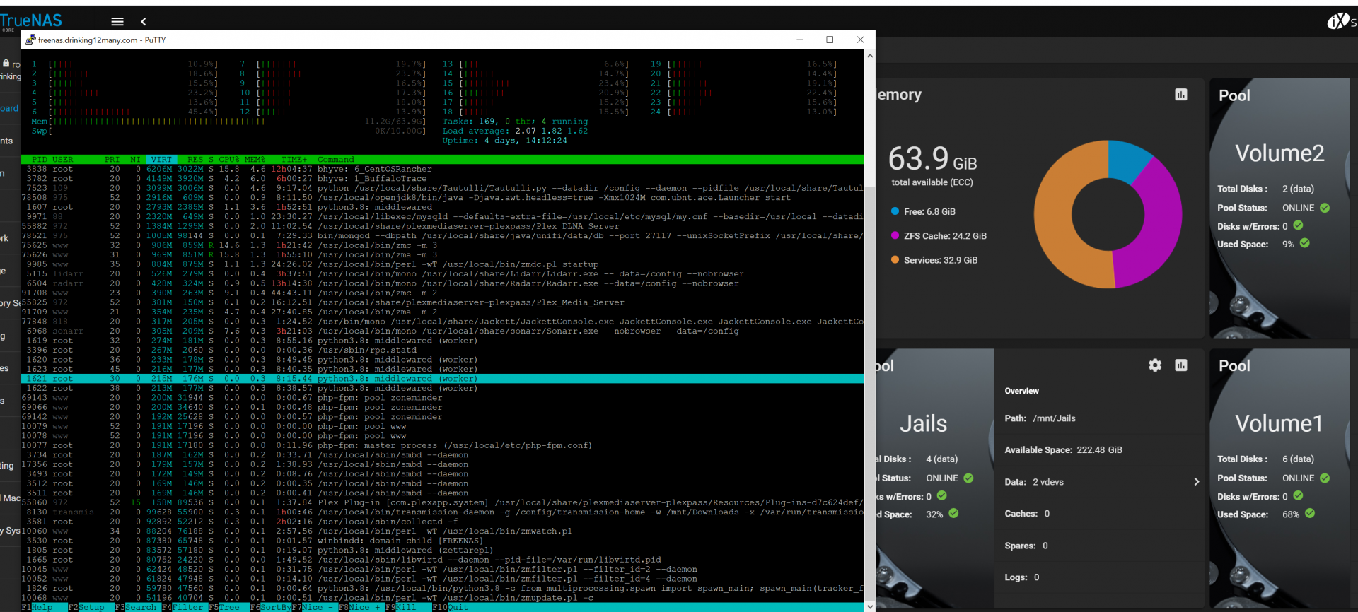Open the Jails pool settings gear
1358x612 pixels.
click(x=1155, y=365)
